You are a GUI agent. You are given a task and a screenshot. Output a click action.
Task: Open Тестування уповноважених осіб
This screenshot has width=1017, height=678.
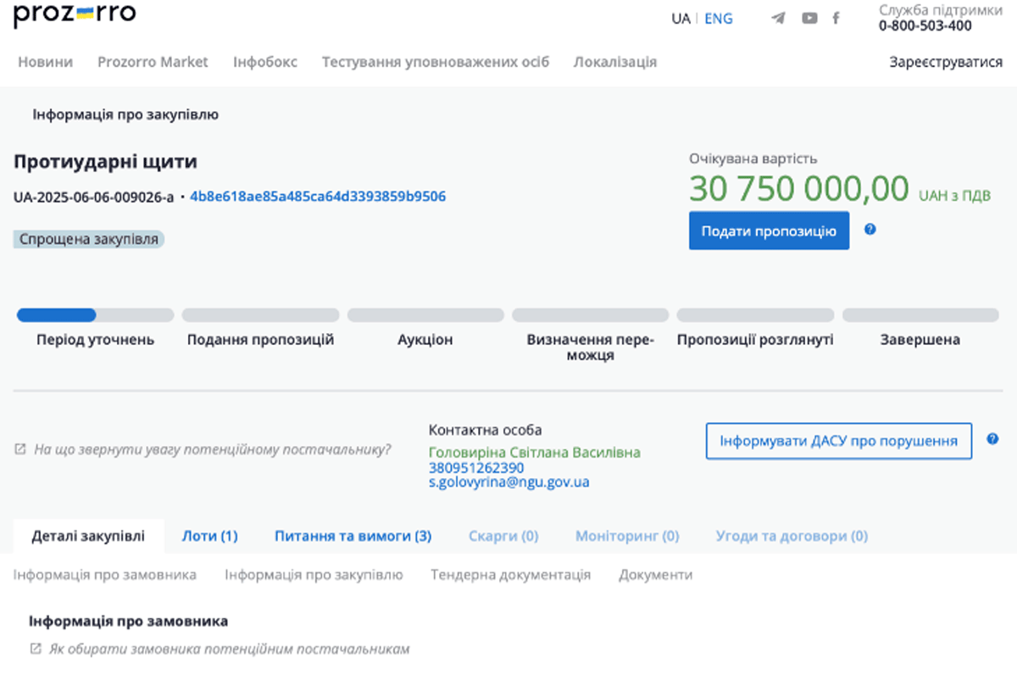tap(436, 62)
